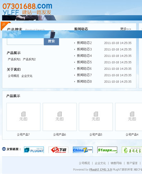The image size is (142, 174).
Task: Click the 2011-10-18 date beside 新闻动态2
Action: click(118, 43)
